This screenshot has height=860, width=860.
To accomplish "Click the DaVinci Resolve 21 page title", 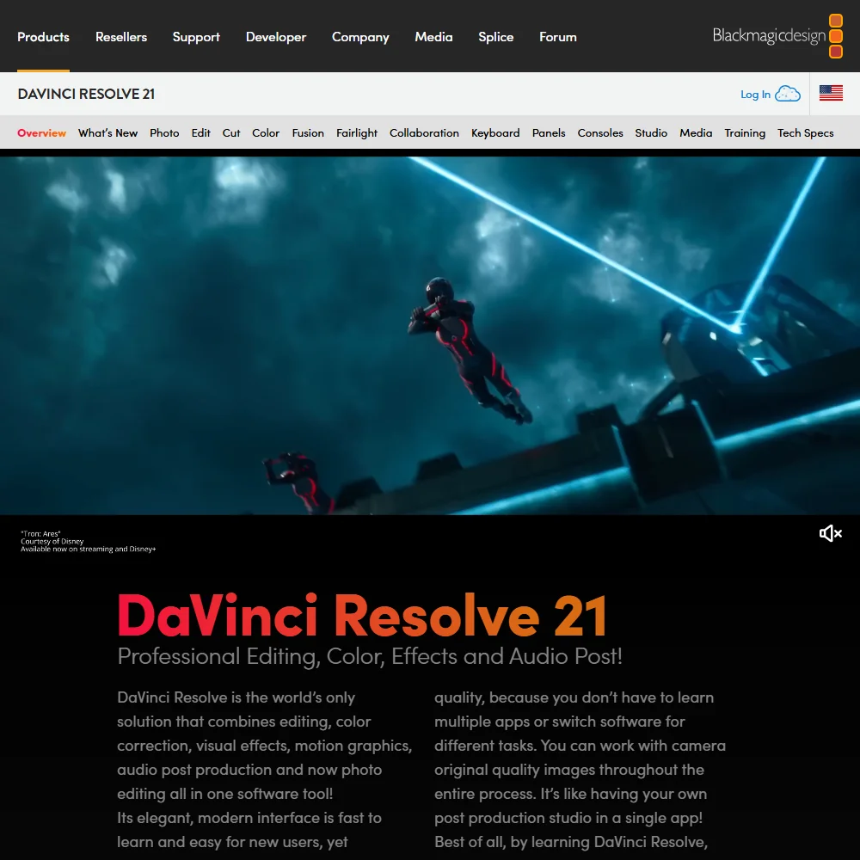I will click(x=86, y=94).
